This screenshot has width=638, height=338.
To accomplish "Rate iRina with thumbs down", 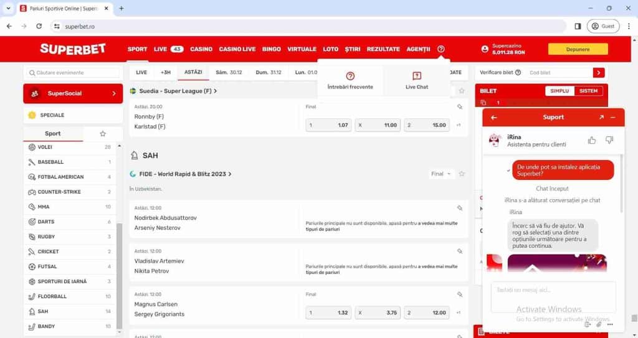I will pyautogui.click(x=609, y=140).
